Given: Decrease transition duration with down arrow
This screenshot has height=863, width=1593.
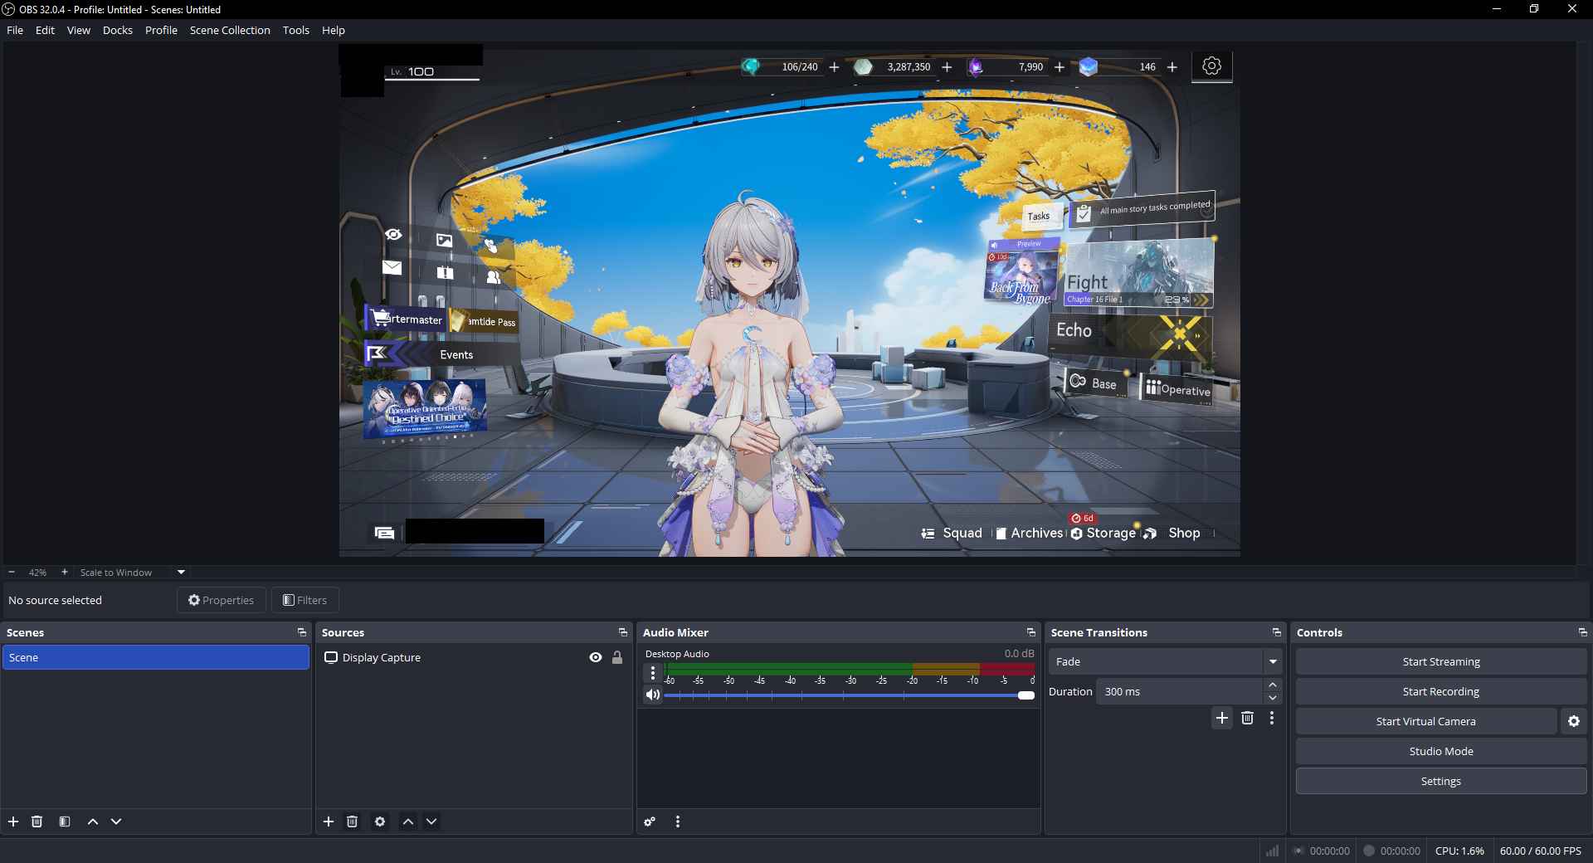Looking at the screenshot, I should (x=1273, y=698).
